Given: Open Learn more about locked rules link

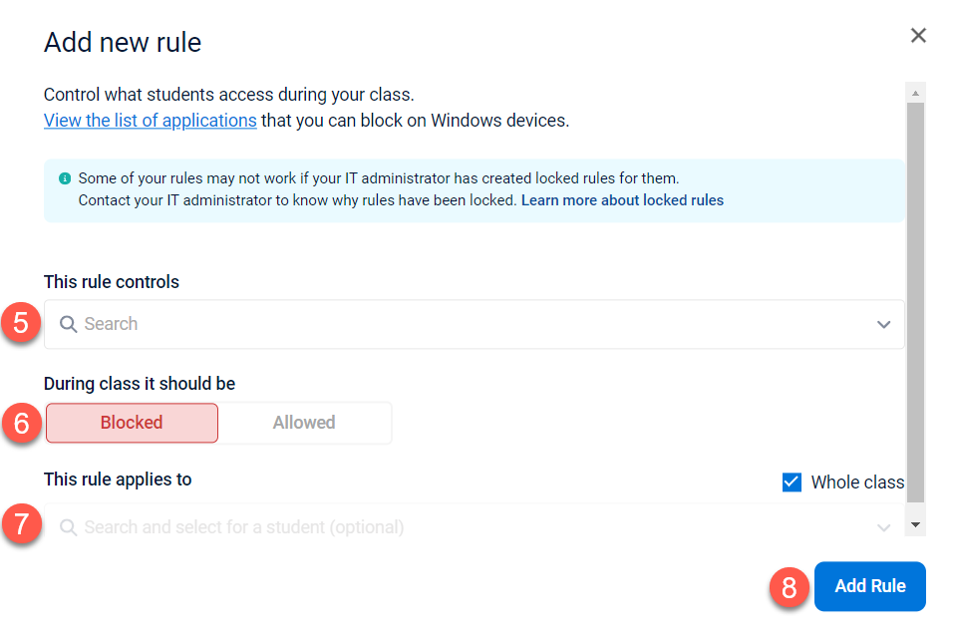Looking at the screenshot, I should 622,200.
